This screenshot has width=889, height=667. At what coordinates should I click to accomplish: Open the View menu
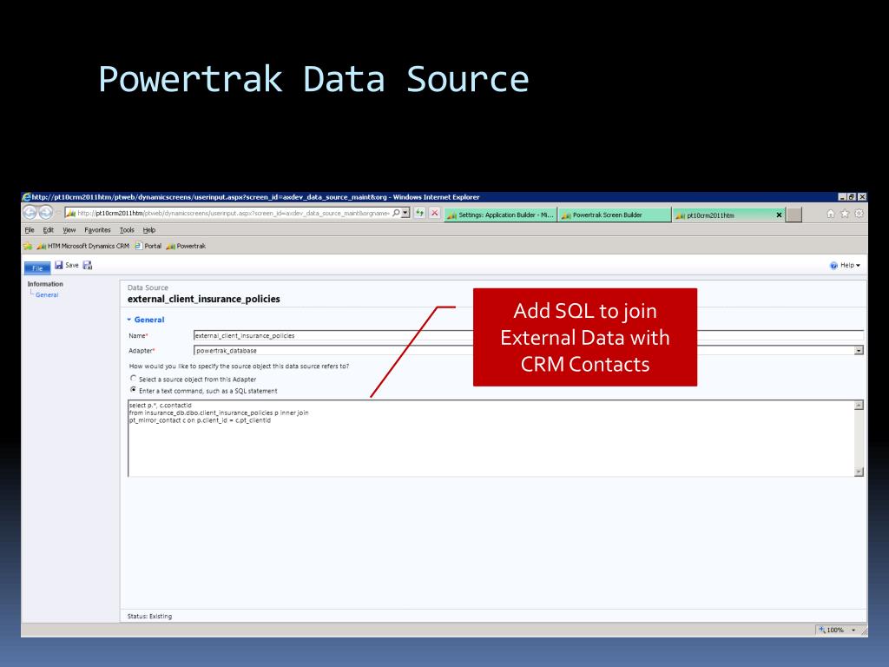(x=69, y=230)
